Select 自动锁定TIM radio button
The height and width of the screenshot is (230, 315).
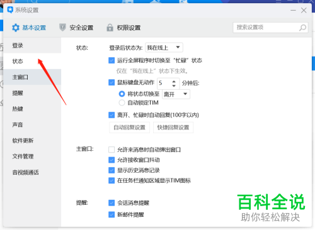122,103
